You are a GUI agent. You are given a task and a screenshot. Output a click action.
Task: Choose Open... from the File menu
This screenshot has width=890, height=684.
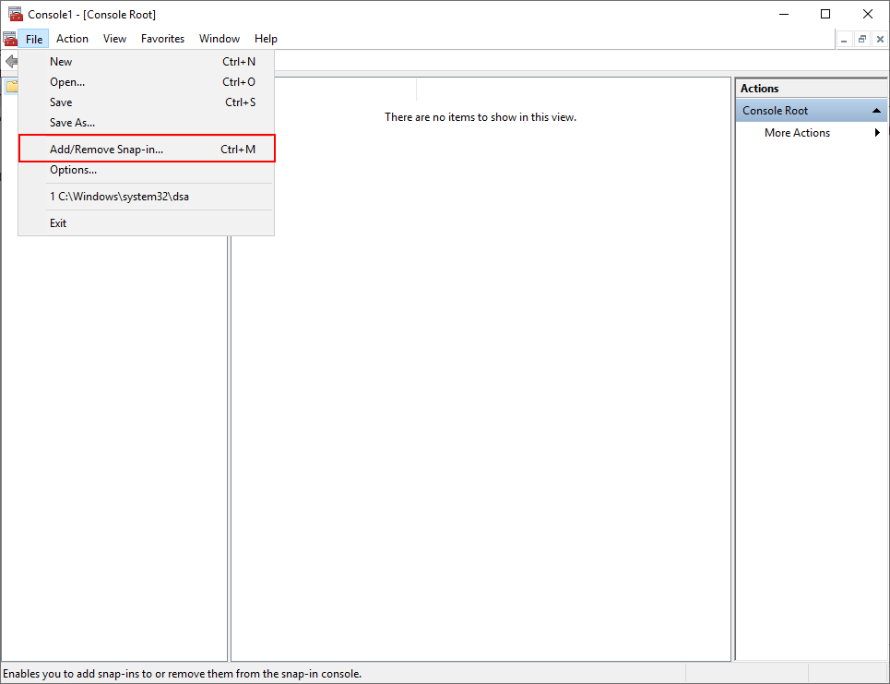pos(147,82)
